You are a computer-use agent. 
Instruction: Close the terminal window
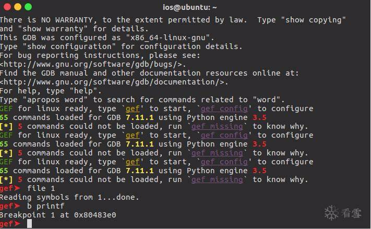click(x=7, y=7)
